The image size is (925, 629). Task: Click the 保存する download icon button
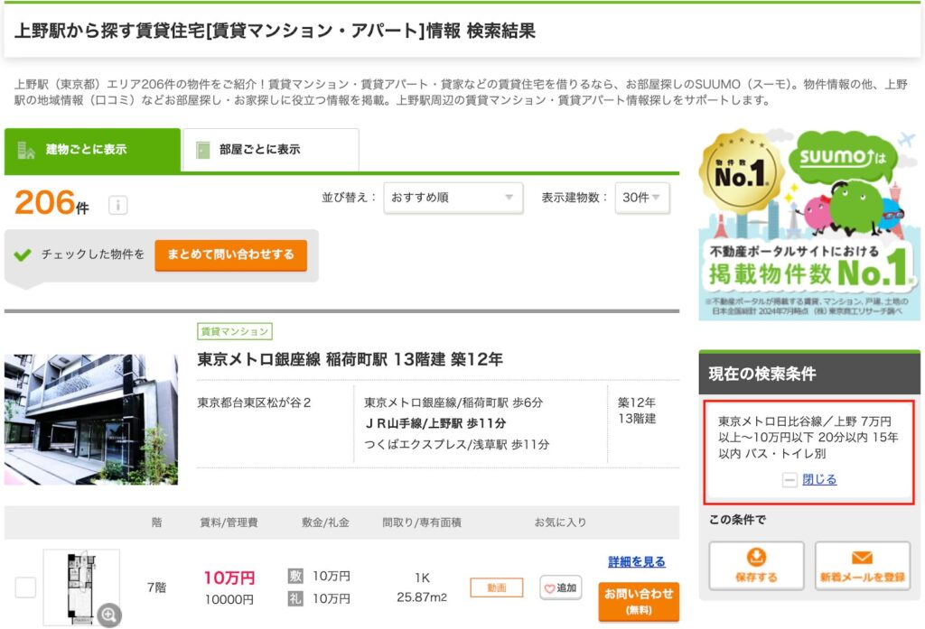click(756, 566)
